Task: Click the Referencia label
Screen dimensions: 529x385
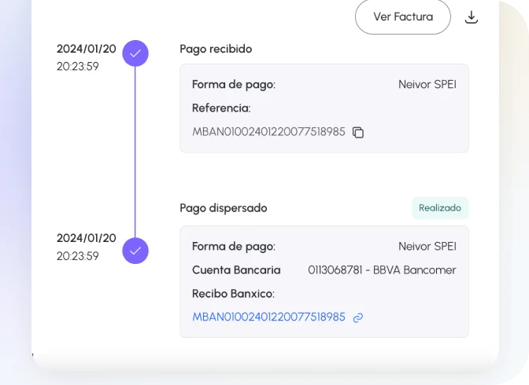Action: click(221, 108)
